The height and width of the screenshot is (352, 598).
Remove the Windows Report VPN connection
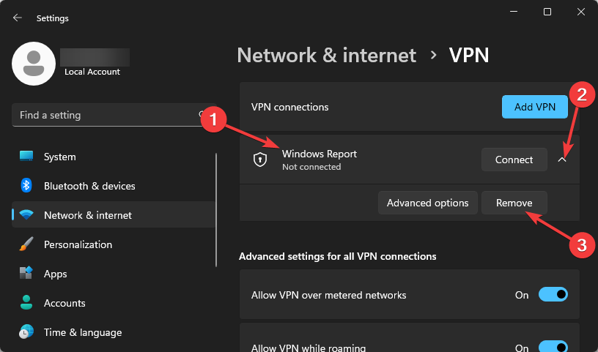pyautogui.click(x=514, y=203)
